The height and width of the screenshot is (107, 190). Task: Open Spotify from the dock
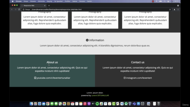click(97, 104)
